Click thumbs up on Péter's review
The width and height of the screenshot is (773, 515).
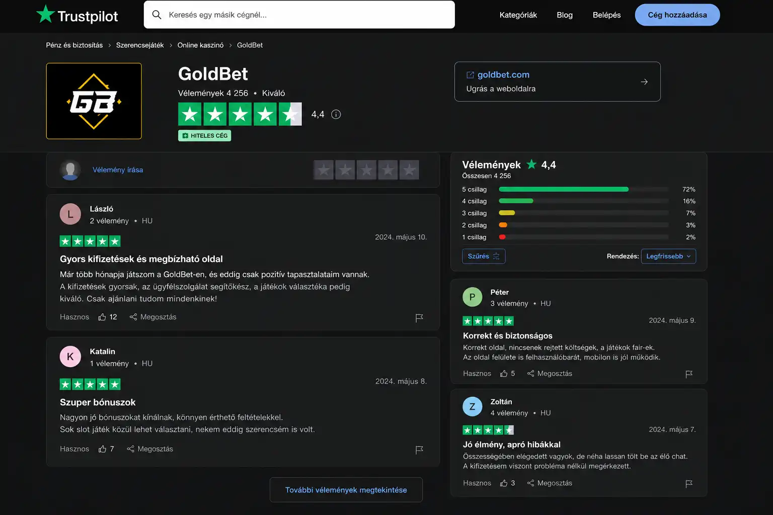click(x=504, y=374)
